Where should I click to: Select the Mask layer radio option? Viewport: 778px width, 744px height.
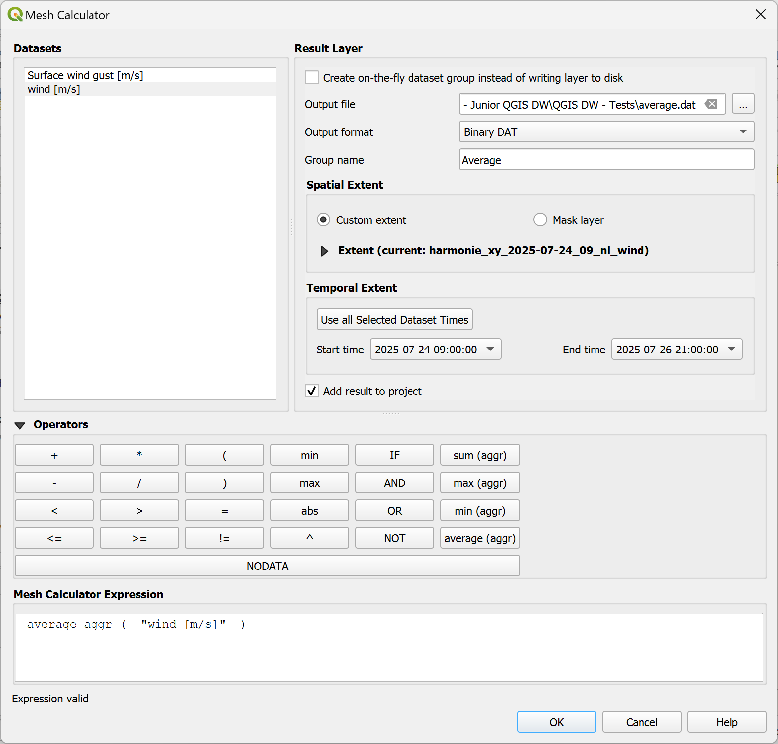[540, 220]
